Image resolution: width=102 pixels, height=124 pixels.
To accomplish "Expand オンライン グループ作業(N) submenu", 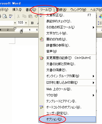I will point(67,76).
